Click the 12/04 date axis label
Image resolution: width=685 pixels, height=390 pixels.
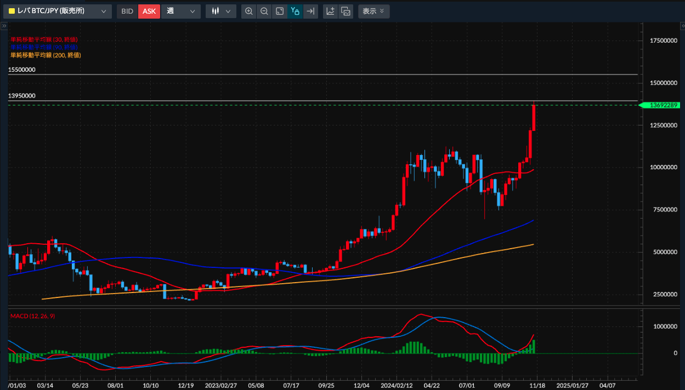coord(362,385)
